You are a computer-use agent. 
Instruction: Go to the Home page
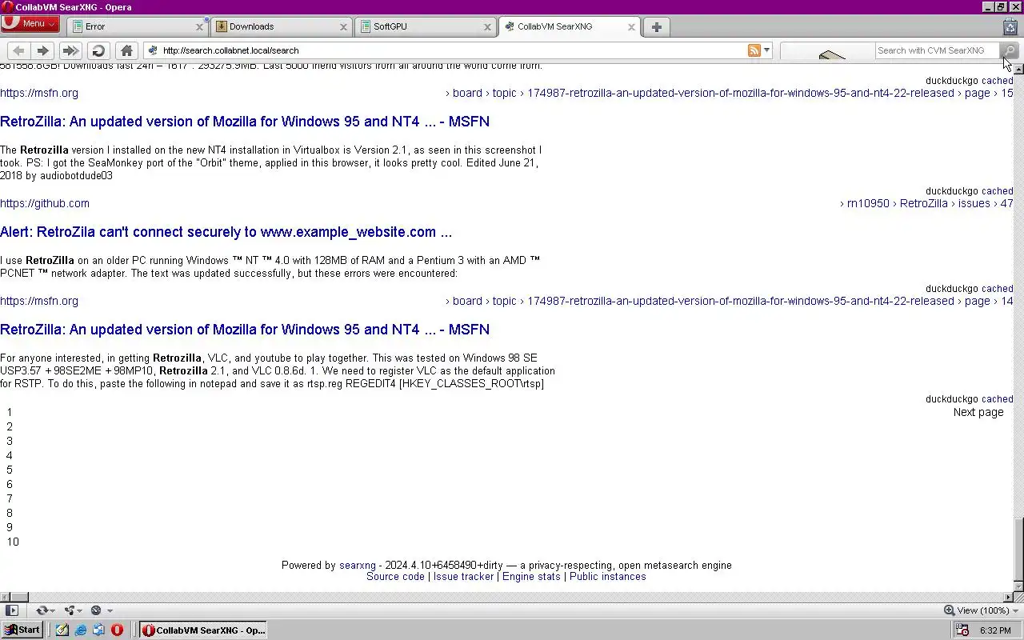click(x=126, y=50)
